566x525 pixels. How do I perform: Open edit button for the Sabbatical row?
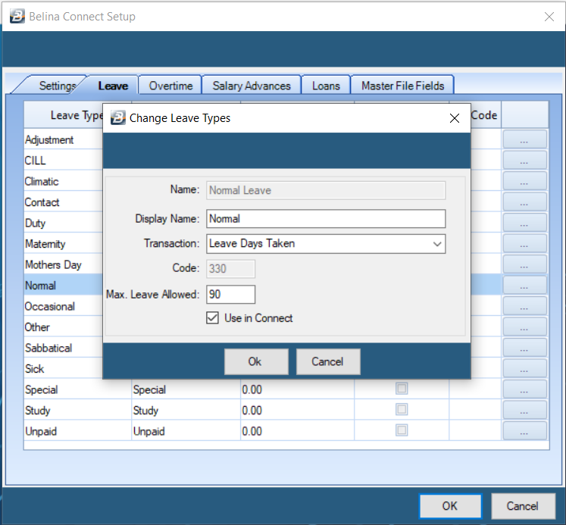(524, 348)
